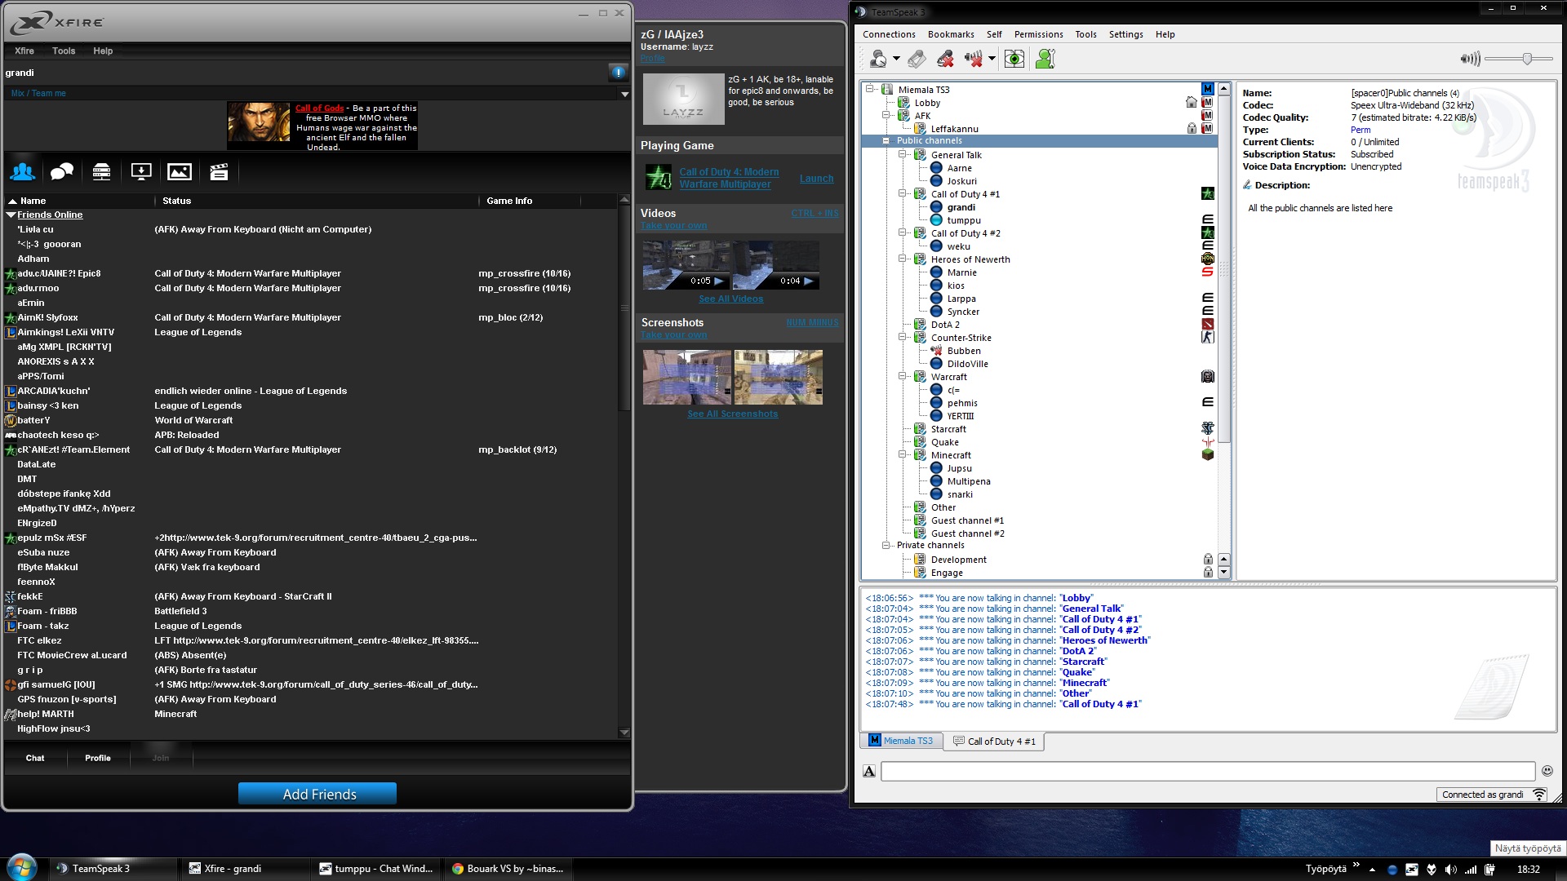Click the Add Friends button in Xfire
Viewport: 1567px width, 881px height.
tap(317, 795)
